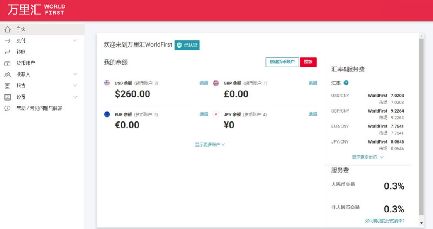Click the 我的余额 heading

click(x=116, y=62)
